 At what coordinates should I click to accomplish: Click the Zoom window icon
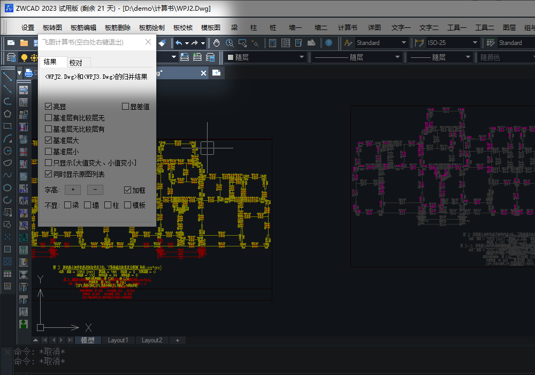coord(242,43)
